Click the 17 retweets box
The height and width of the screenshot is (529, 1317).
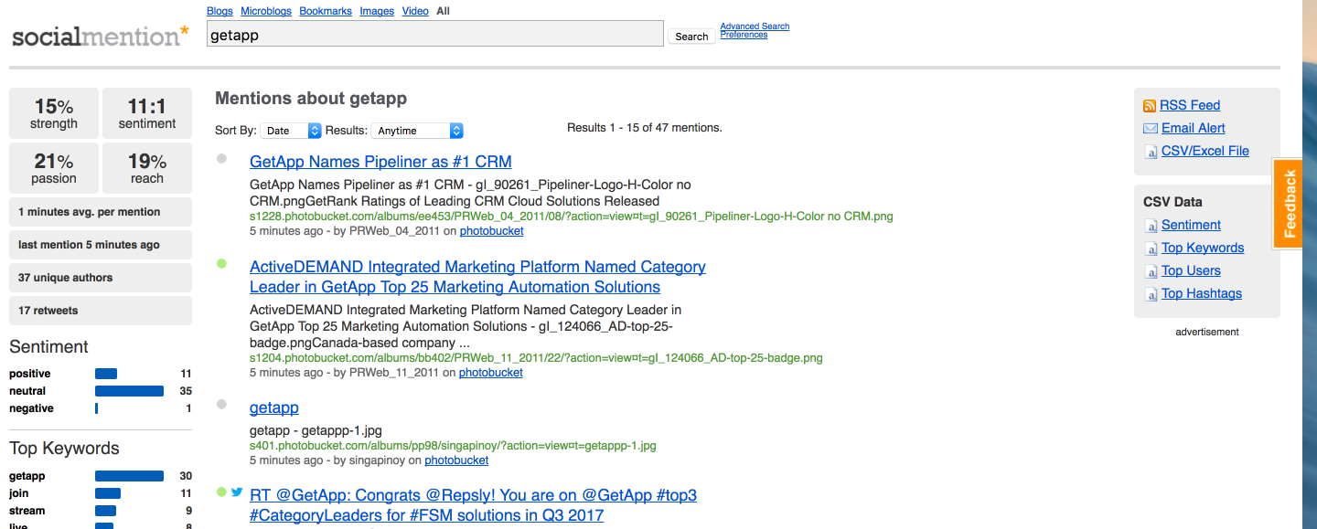(x=101, y=311)
